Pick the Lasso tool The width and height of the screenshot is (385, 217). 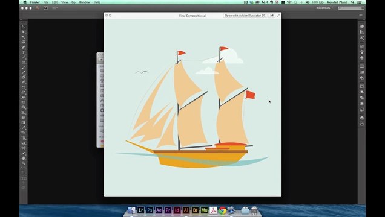click(x=24, y=42)
